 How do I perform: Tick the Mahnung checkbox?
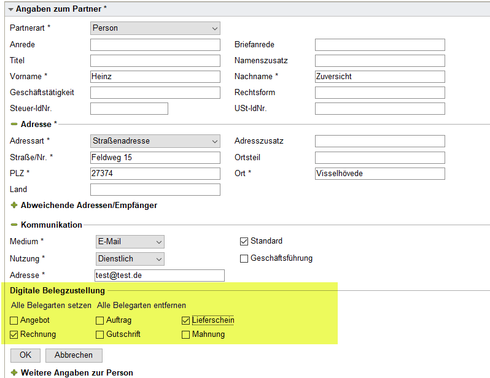click(186, 335)
